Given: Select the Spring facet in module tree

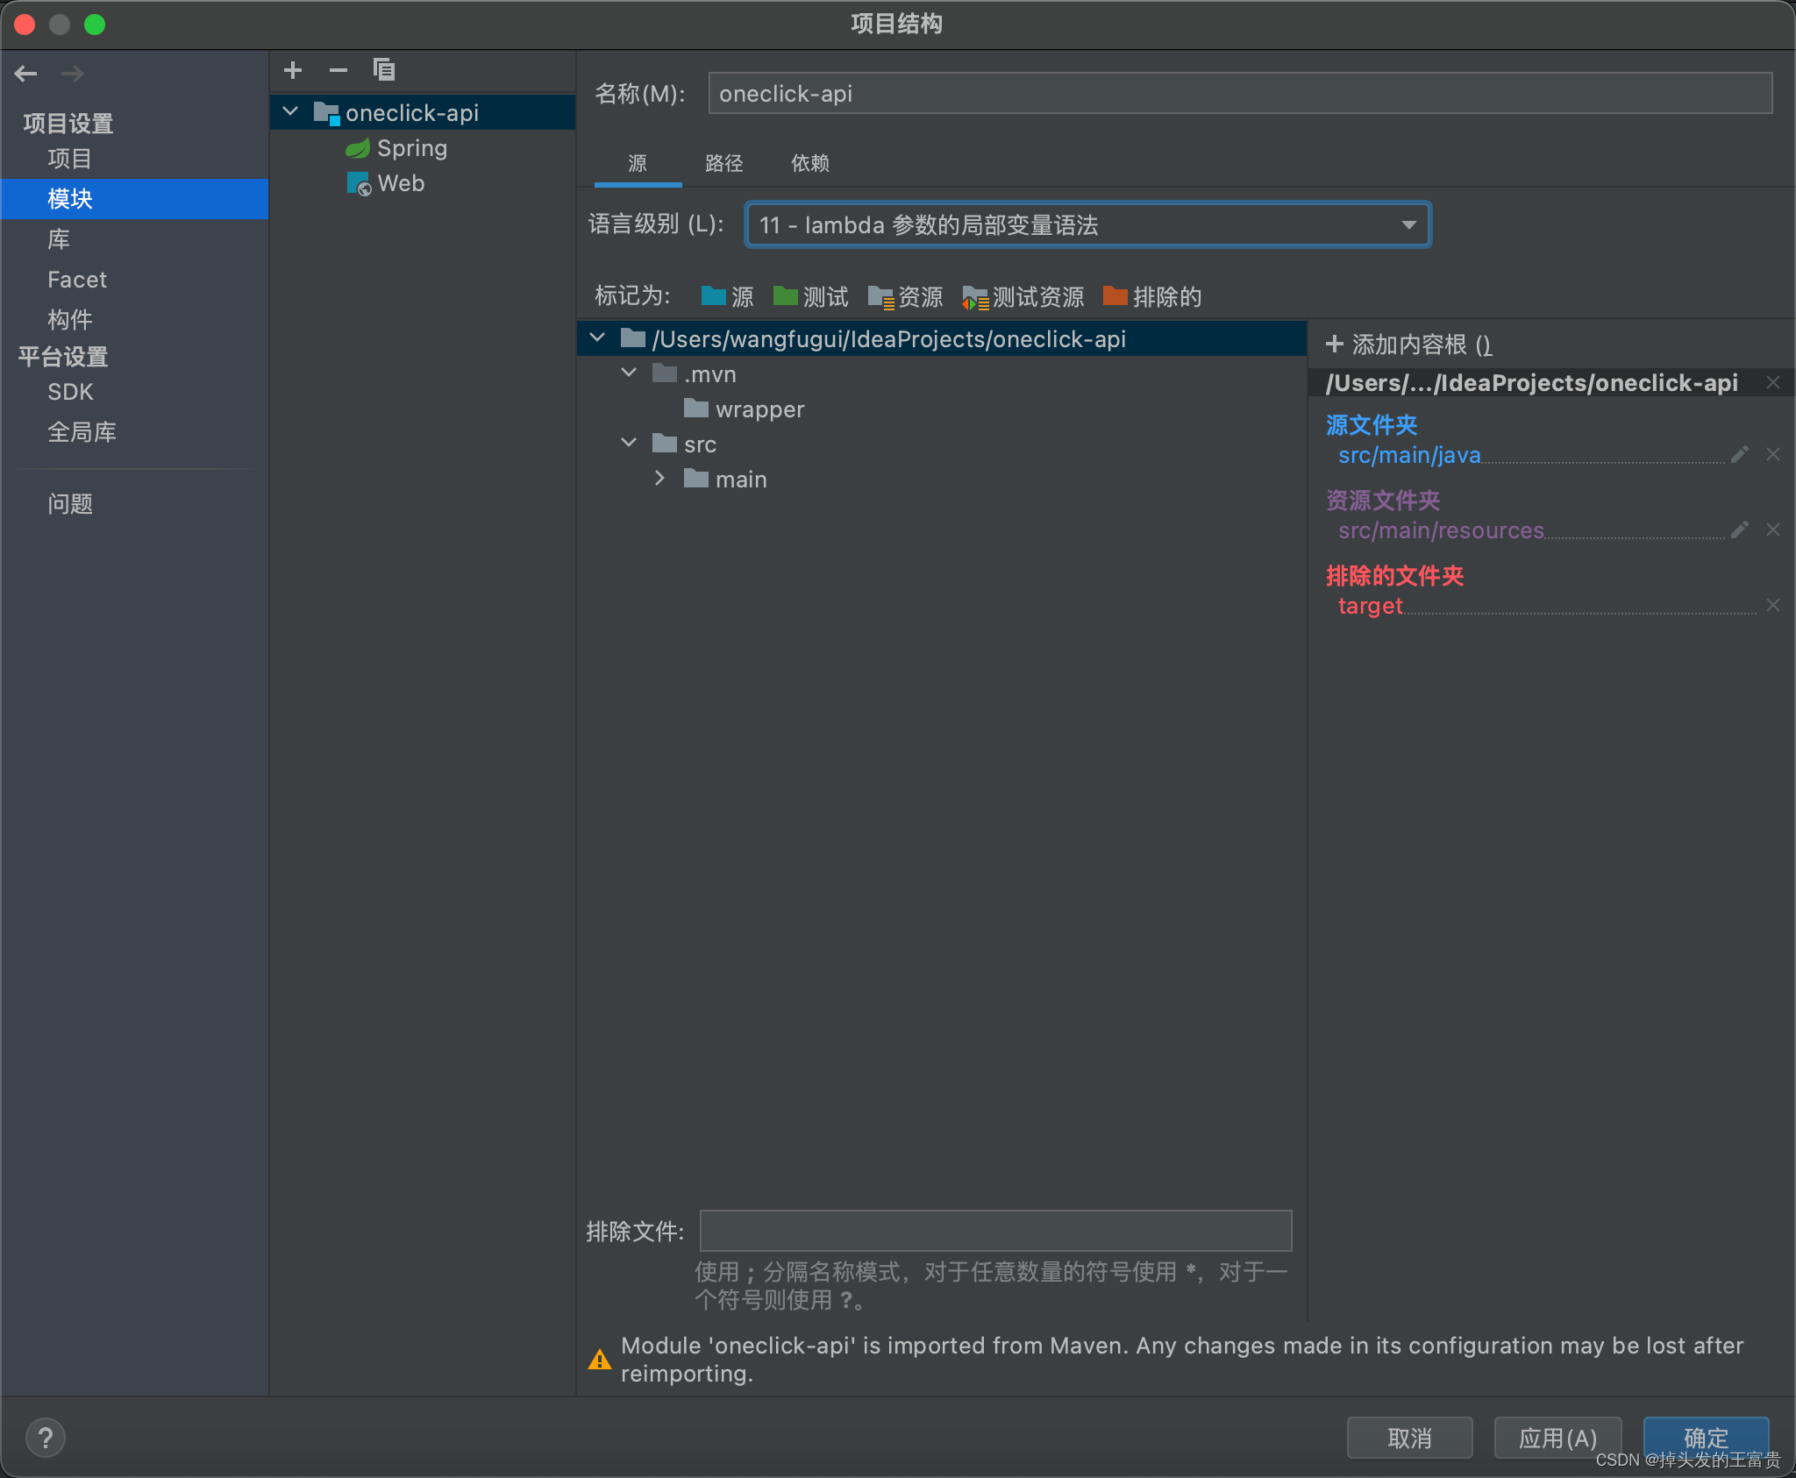Looking at the screenshot, I should [411, 148].
